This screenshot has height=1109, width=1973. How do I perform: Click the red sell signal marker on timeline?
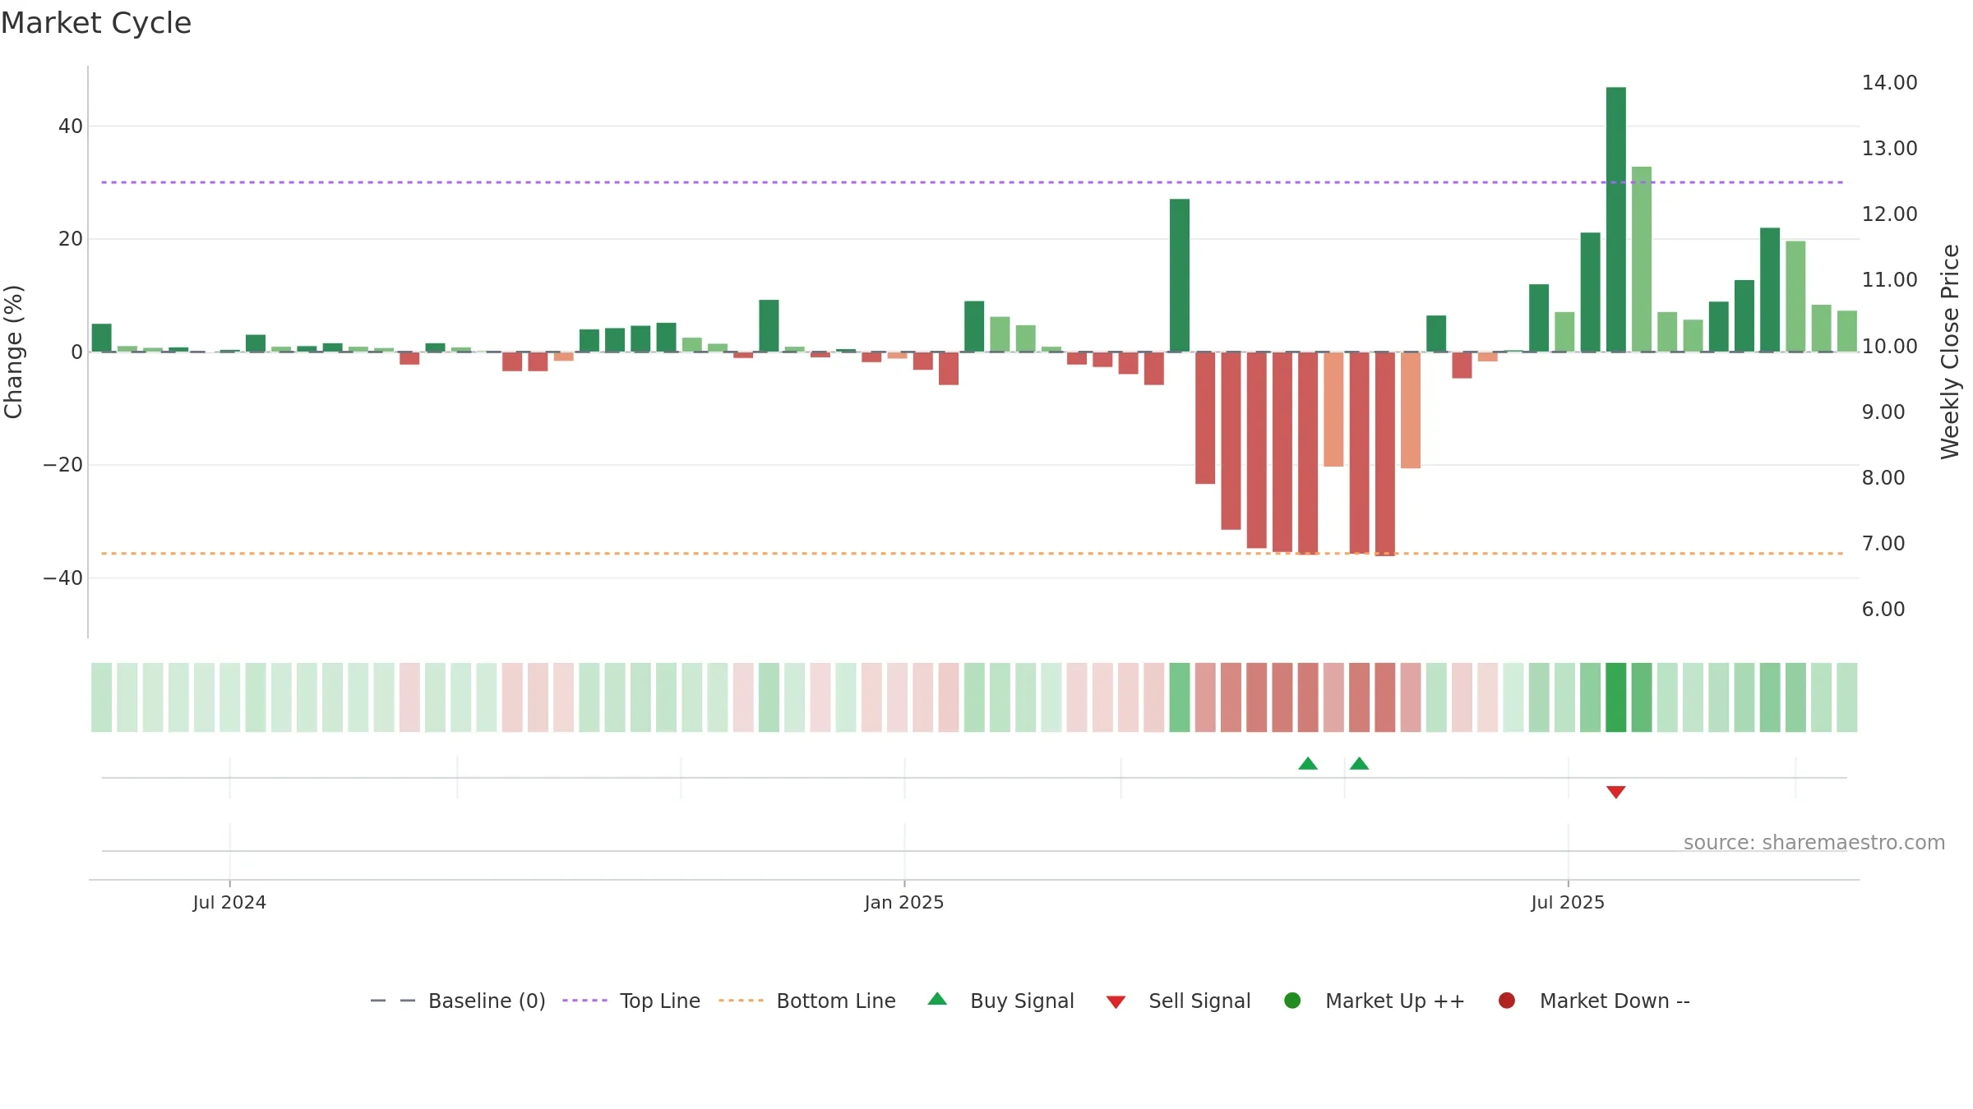pos(1616,792)
